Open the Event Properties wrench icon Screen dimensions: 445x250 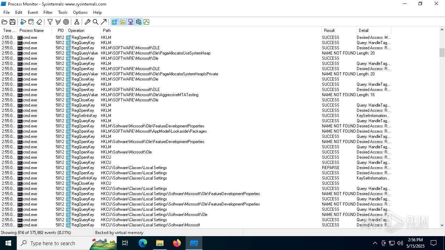88,22
